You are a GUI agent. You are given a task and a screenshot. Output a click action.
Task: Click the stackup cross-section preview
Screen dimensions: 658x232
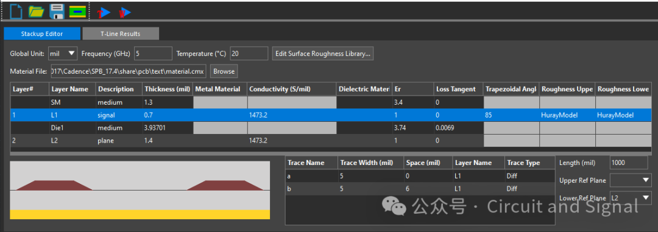click(140, 190)
